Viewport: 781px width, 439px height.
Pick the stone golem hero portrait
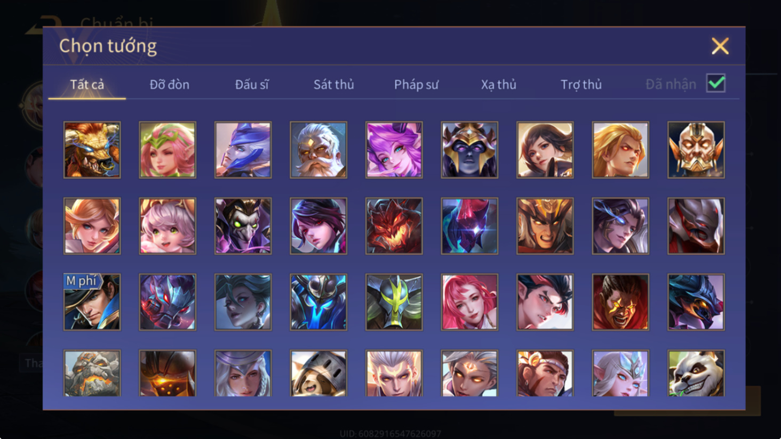[x=92, y=373]
